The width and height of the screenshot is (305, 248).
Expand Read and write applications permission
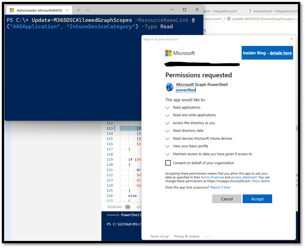pyautogui.click(x=167, y=115)
